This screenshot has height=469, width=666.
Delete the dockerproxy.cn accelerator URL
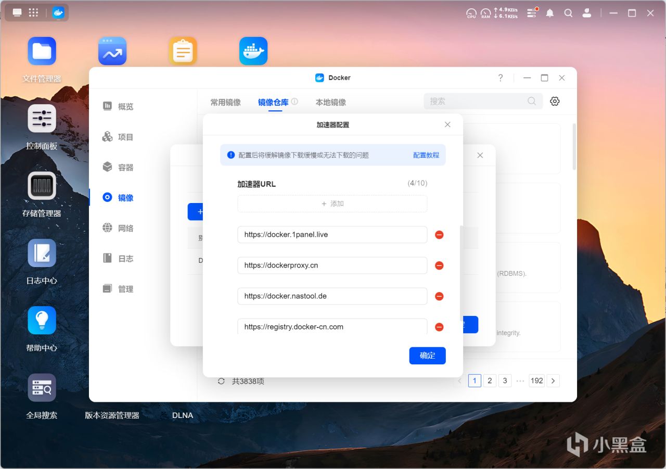click(439, 265)
